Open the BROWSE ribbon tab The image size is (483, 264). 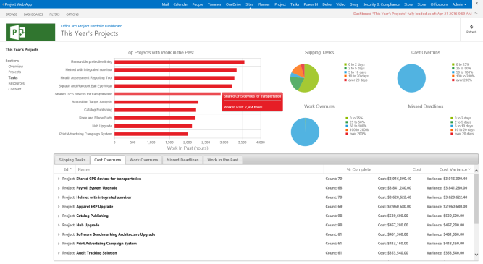(12, 14)
